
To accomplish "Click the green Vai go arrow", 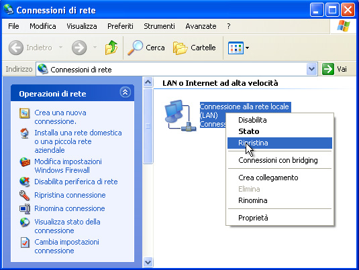I will (x=328, y=69).
